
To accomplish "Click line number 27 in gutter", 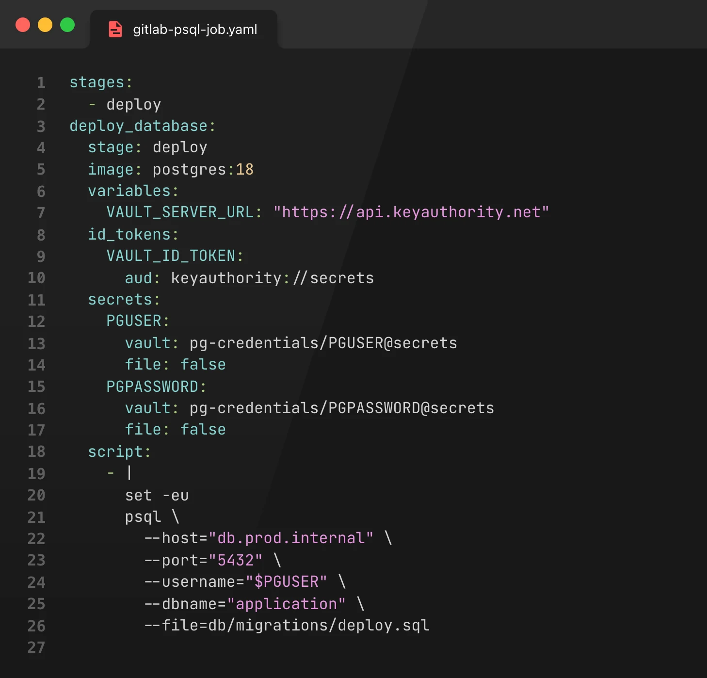I will click(36, 647).
